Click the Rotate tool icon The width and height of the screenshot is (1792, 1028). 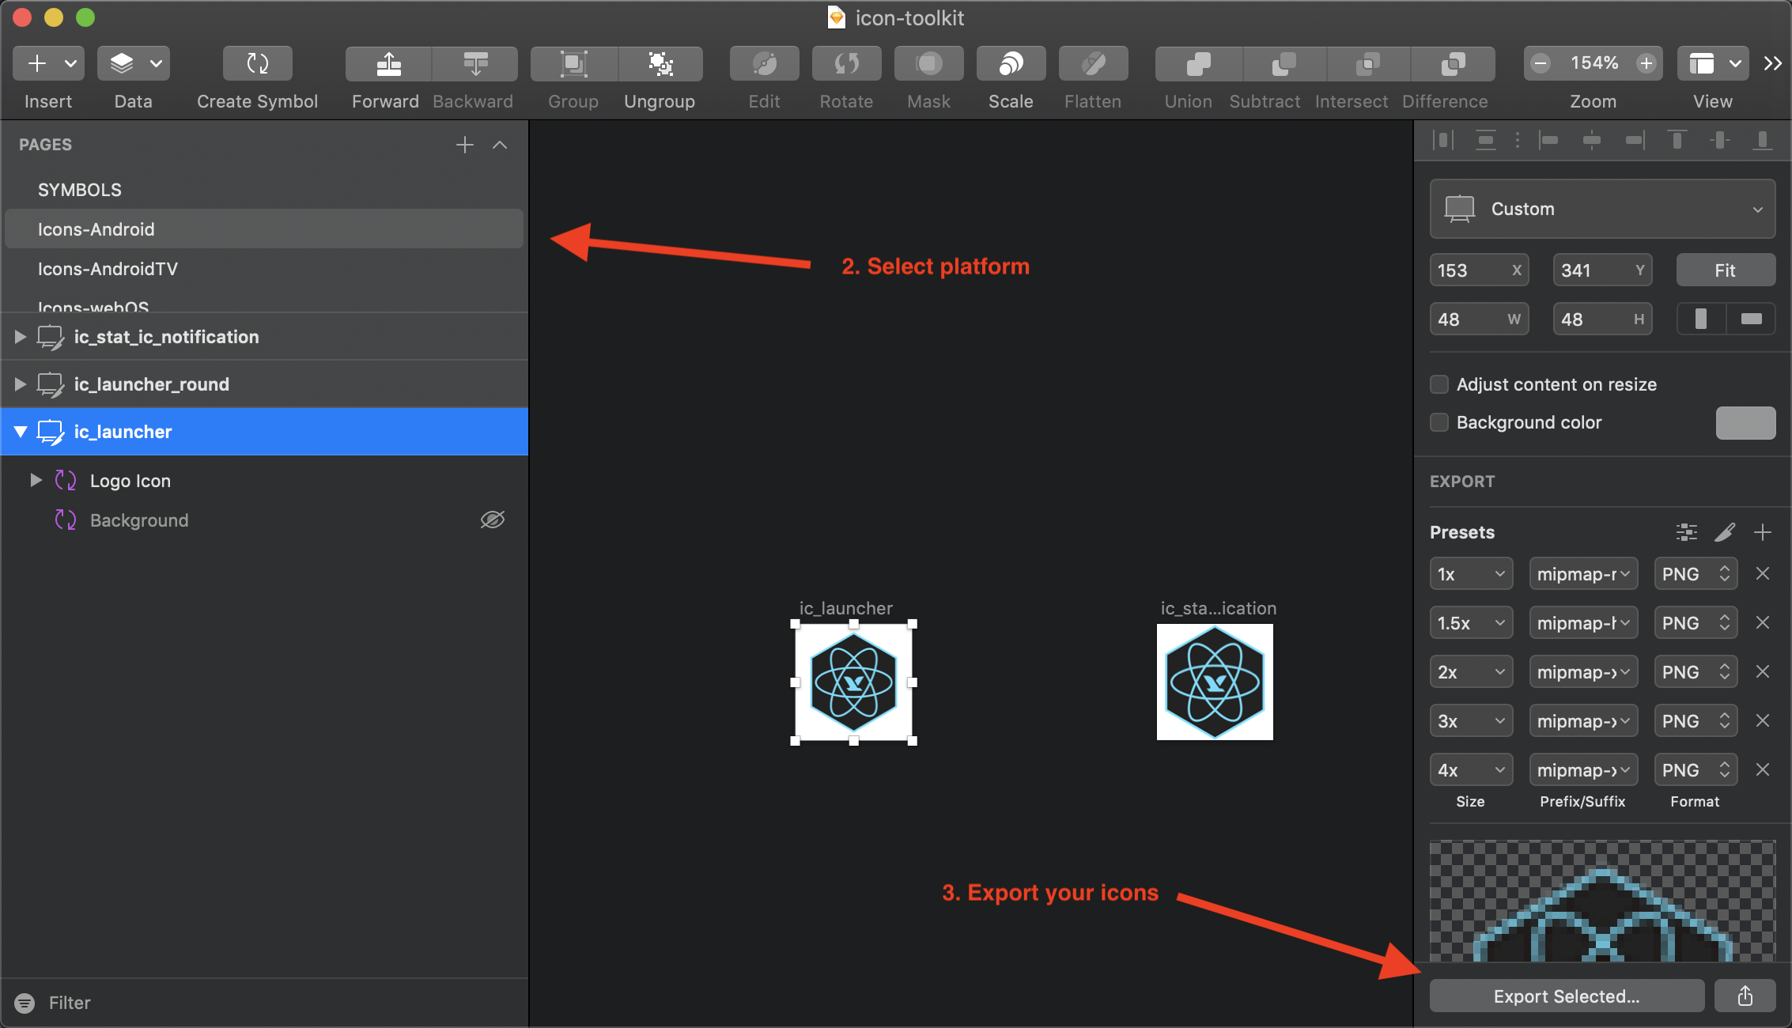point(846,63)
